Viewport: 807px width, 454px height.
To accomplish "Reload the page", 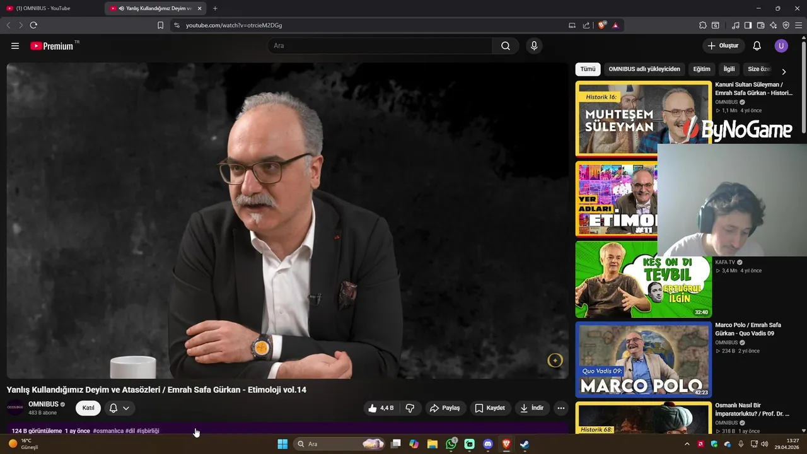I will click(33, 25).
